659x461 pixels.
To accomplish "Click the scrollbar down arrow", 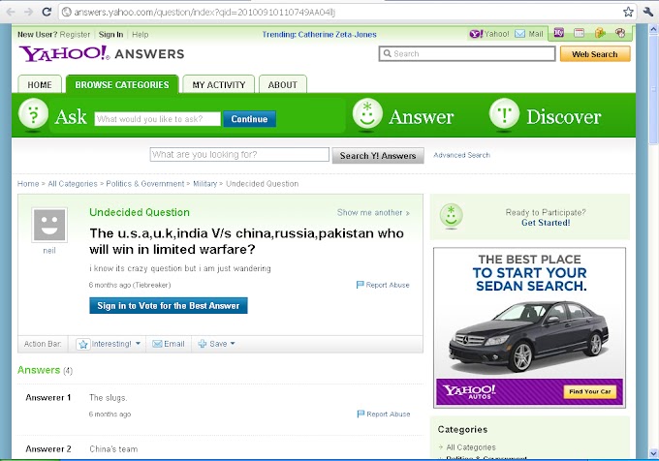I will click(653, 454).
